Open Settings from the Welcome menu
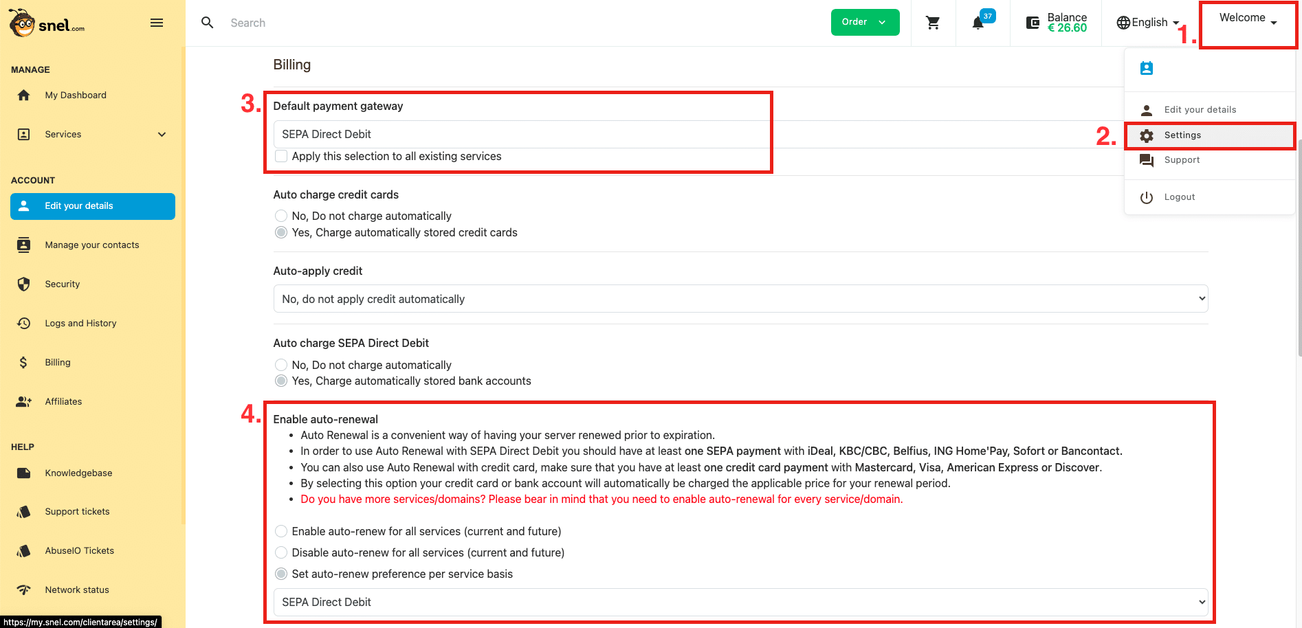 (1182, 135)
